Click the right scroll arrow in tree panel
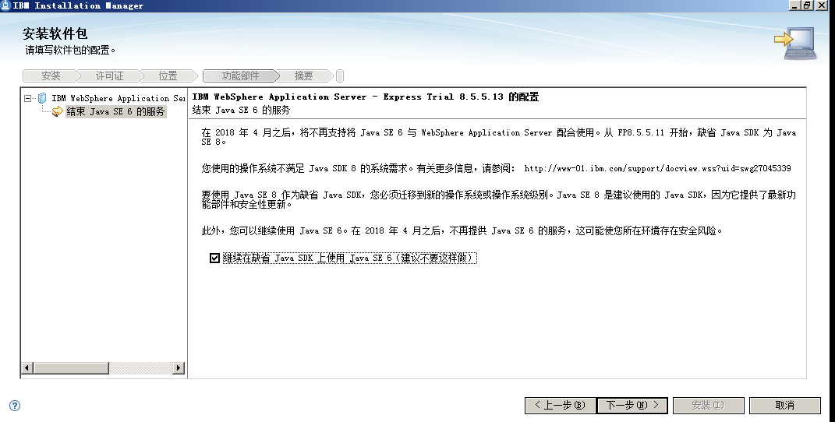This screenshot has width=835, height=422. pos(179,367)
